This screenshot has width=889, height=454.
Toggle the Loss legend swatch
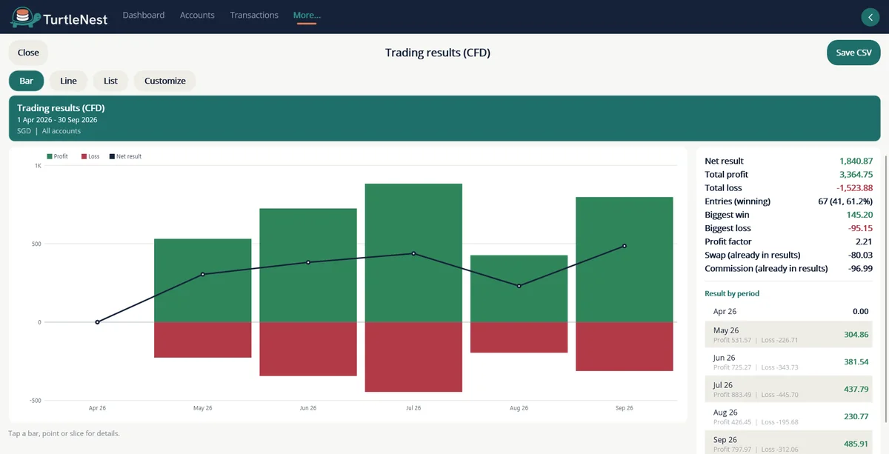tap(84, 156)
